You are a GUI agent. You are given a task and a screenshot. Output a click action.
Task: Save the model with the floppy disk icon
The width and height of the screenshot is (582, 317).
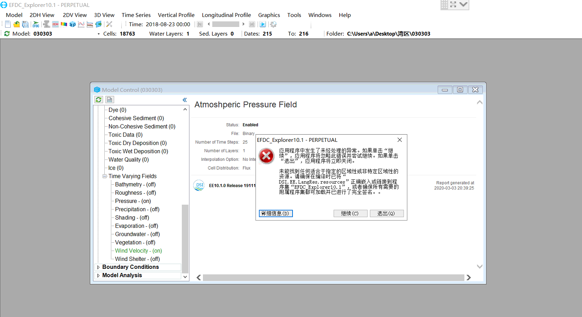(x=25, y=24)
